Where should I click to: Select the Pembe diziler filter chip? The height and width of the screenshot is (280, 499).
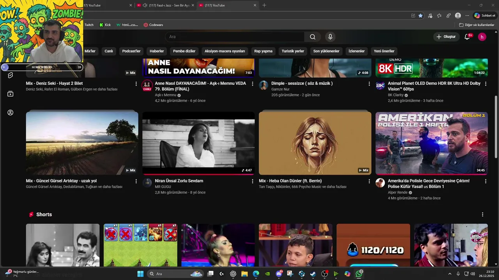[184, 51]
